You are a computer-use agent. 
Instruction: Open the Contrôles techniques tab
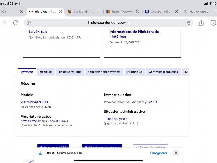click(x=163, y=72)
